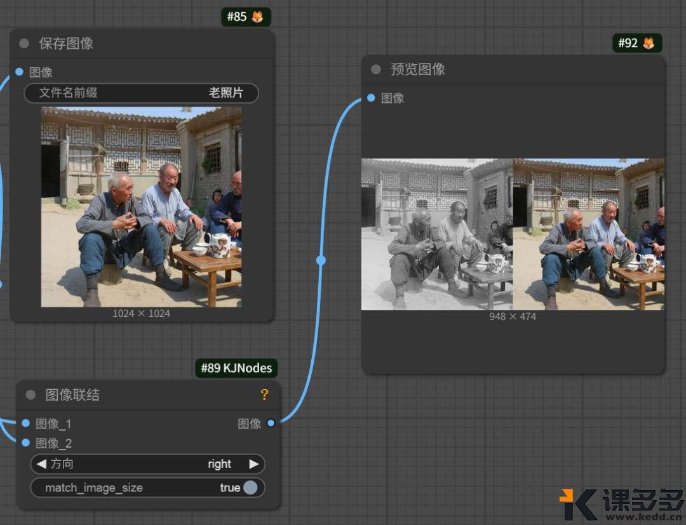Click the #92 node badge fox icon
This screenshot has width=686, height=525.
[649, 43]
